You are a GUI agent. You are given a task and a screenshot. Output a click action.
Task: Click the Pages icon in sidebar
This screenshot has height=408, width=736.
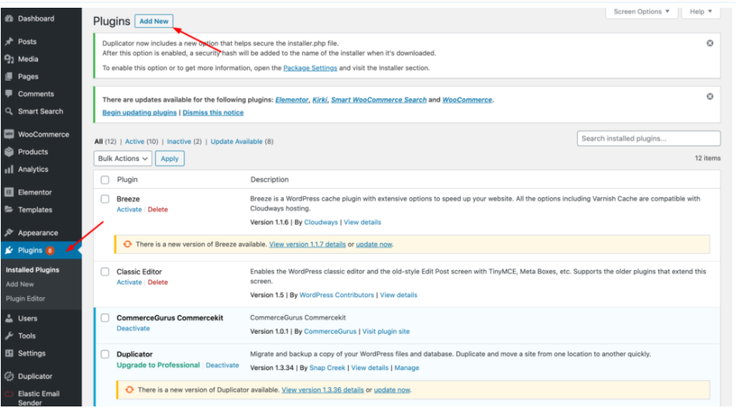coord(9,77)
